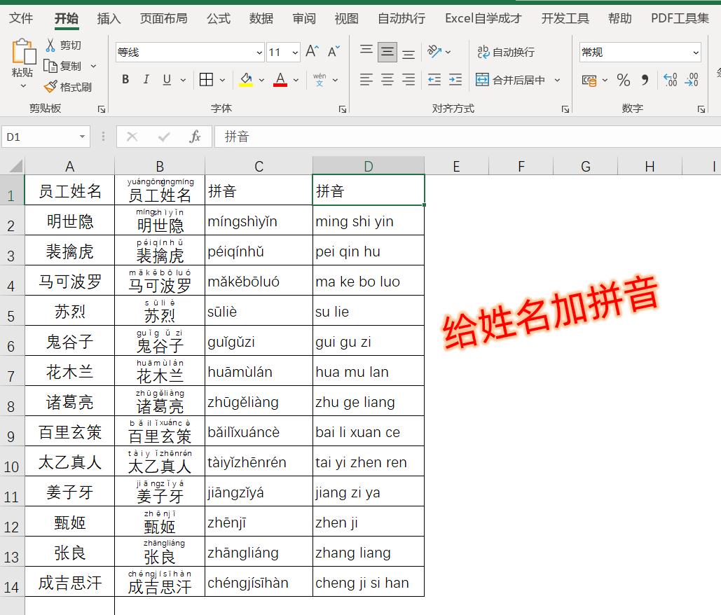Toggle italic formatting

(x=145, y=79)
